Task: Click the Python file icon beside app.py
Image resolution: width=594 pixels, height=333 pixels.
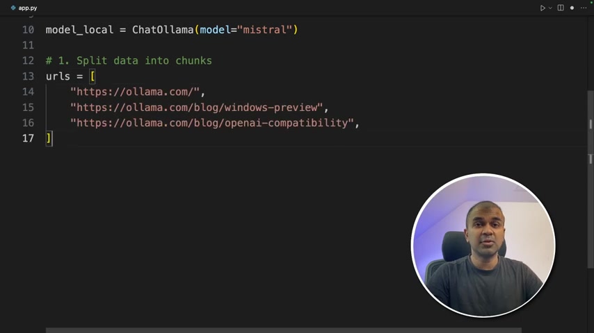Action: [x=13, y=8]
